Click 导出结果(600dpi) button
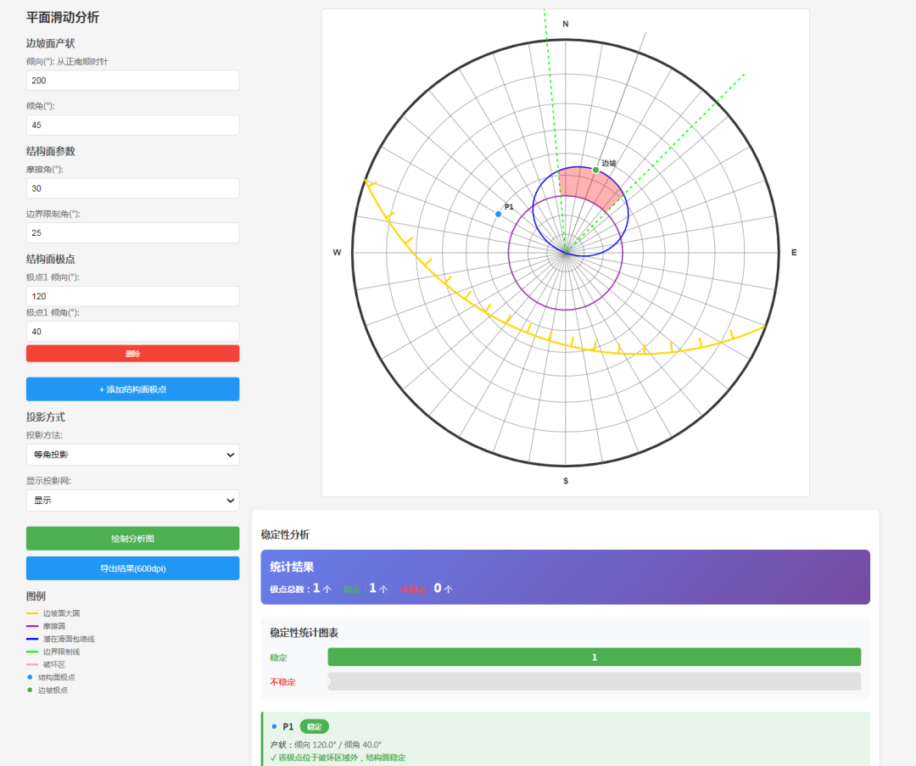Viewport: 916px width, 766px height. coord(132,568)
